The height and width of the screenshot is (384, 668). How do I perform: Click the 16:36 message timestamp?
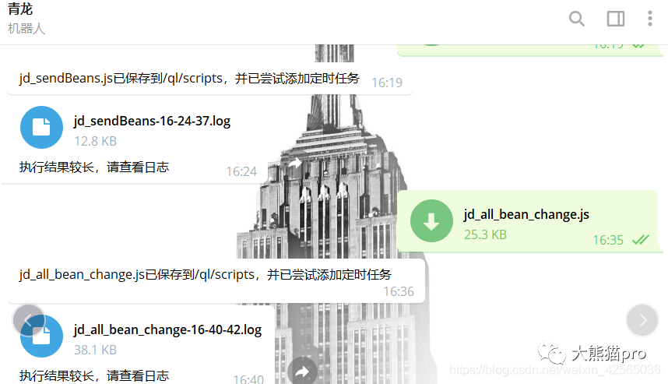tap(399, 291)
